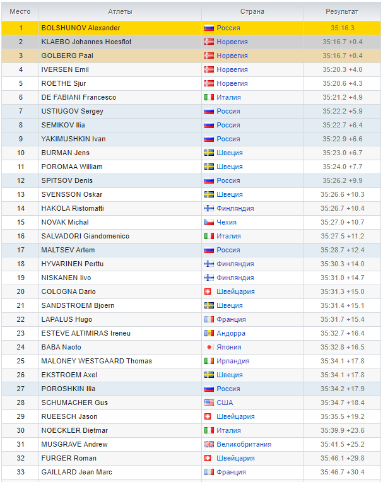Click the Russian flag in Bolshunov's row
The height and width of the screenshot is (482, 383).
[209, 28]
